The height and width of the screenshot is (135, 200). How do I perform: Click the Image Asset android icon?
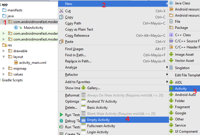(x=171, y=55)
